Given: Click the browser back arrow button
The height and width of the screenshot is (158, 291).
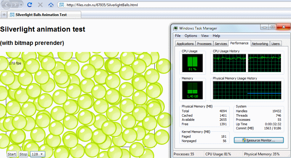Looking at the screenshot, I should pos(6,5).
